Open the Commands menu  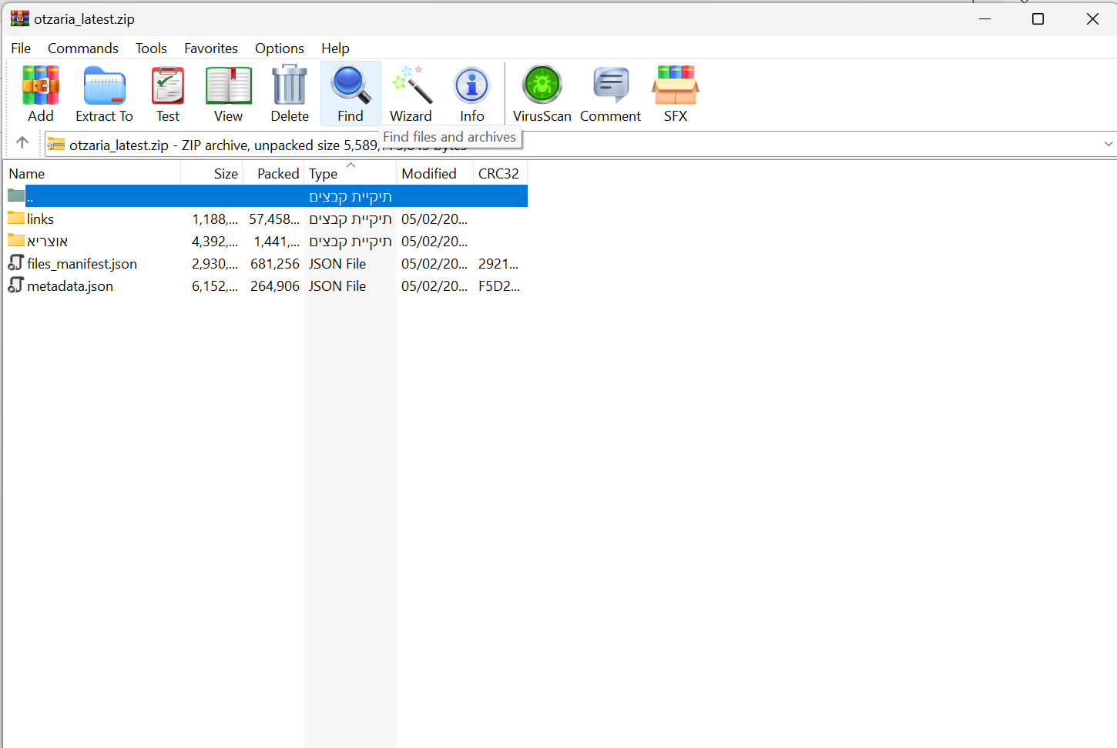coord(83,48)
